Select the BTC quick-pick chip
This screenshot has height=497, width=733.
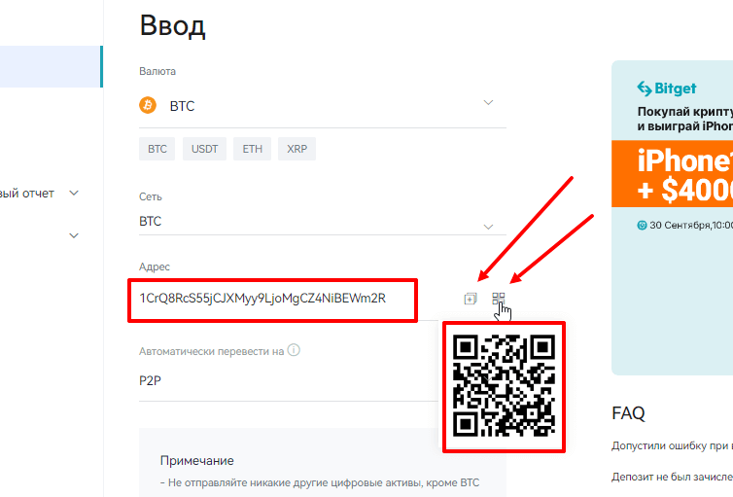click(x=157, y=149)
